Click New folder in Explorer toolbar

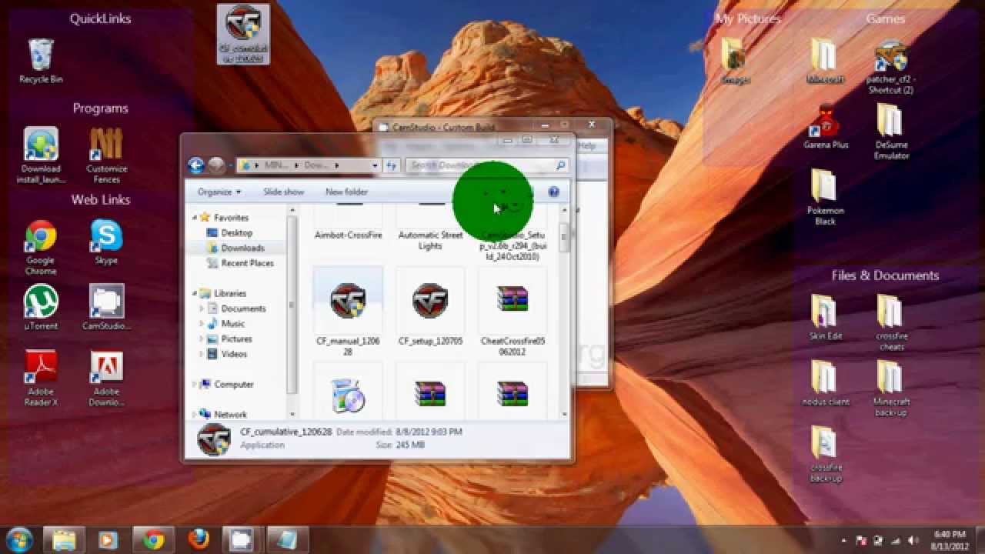pyautogui.click(x=346, y=192)
